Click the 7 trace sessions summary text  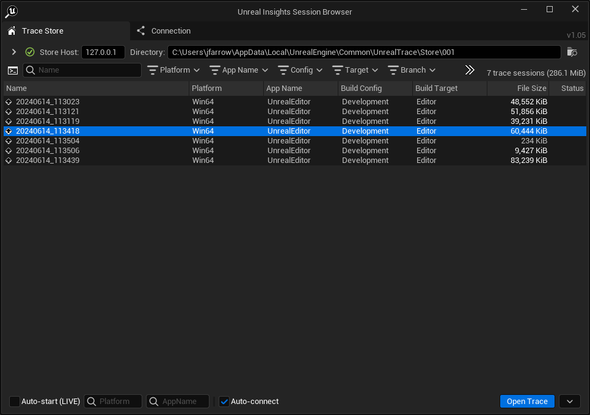(536, 73)
